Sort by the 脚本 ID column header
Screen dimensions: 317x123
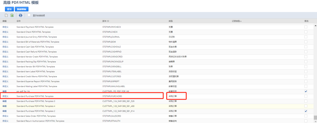coord(106,21)
